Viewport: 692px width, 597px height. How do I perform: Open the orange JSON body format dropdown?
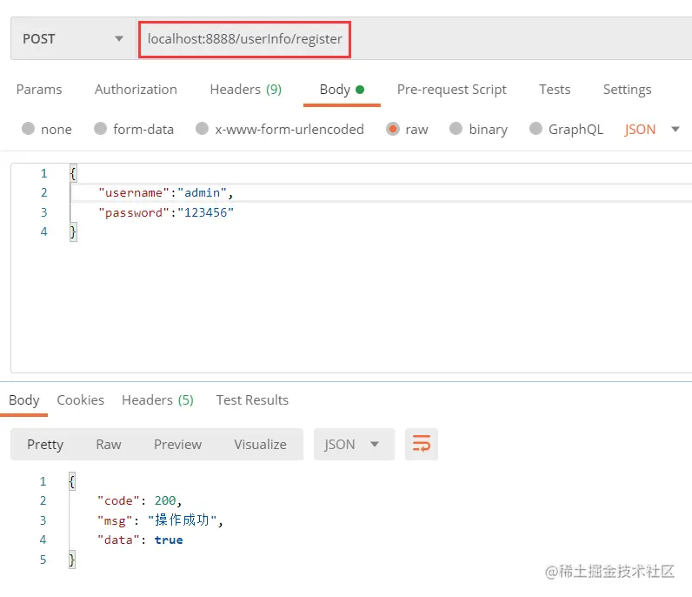(x=652, y=130)
